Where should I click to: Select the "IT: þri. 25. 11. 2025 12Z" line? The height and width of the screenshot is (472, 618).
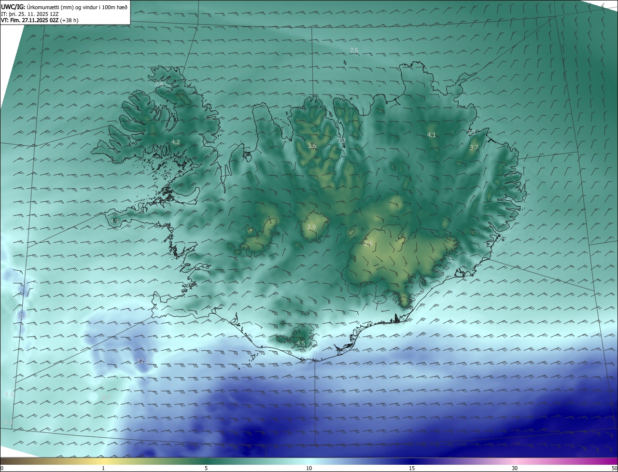[30, 14]
